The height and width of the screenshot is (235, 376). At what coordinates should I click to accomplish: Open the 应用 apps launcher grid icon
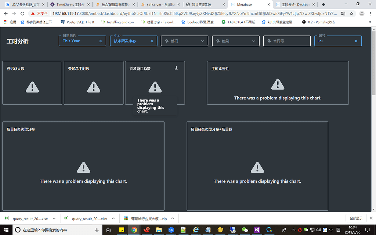6,22
